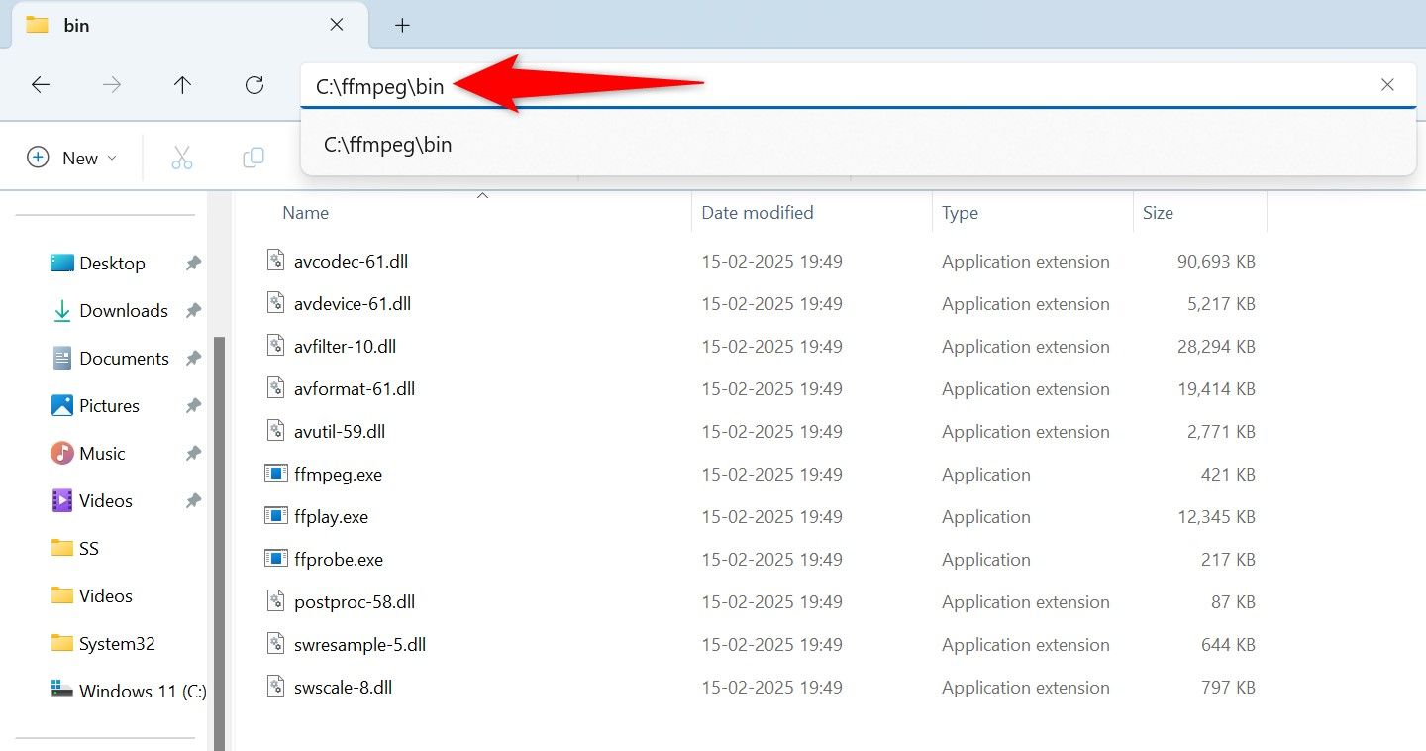Open ffmpeg.exe from the file list

(339, 474)
